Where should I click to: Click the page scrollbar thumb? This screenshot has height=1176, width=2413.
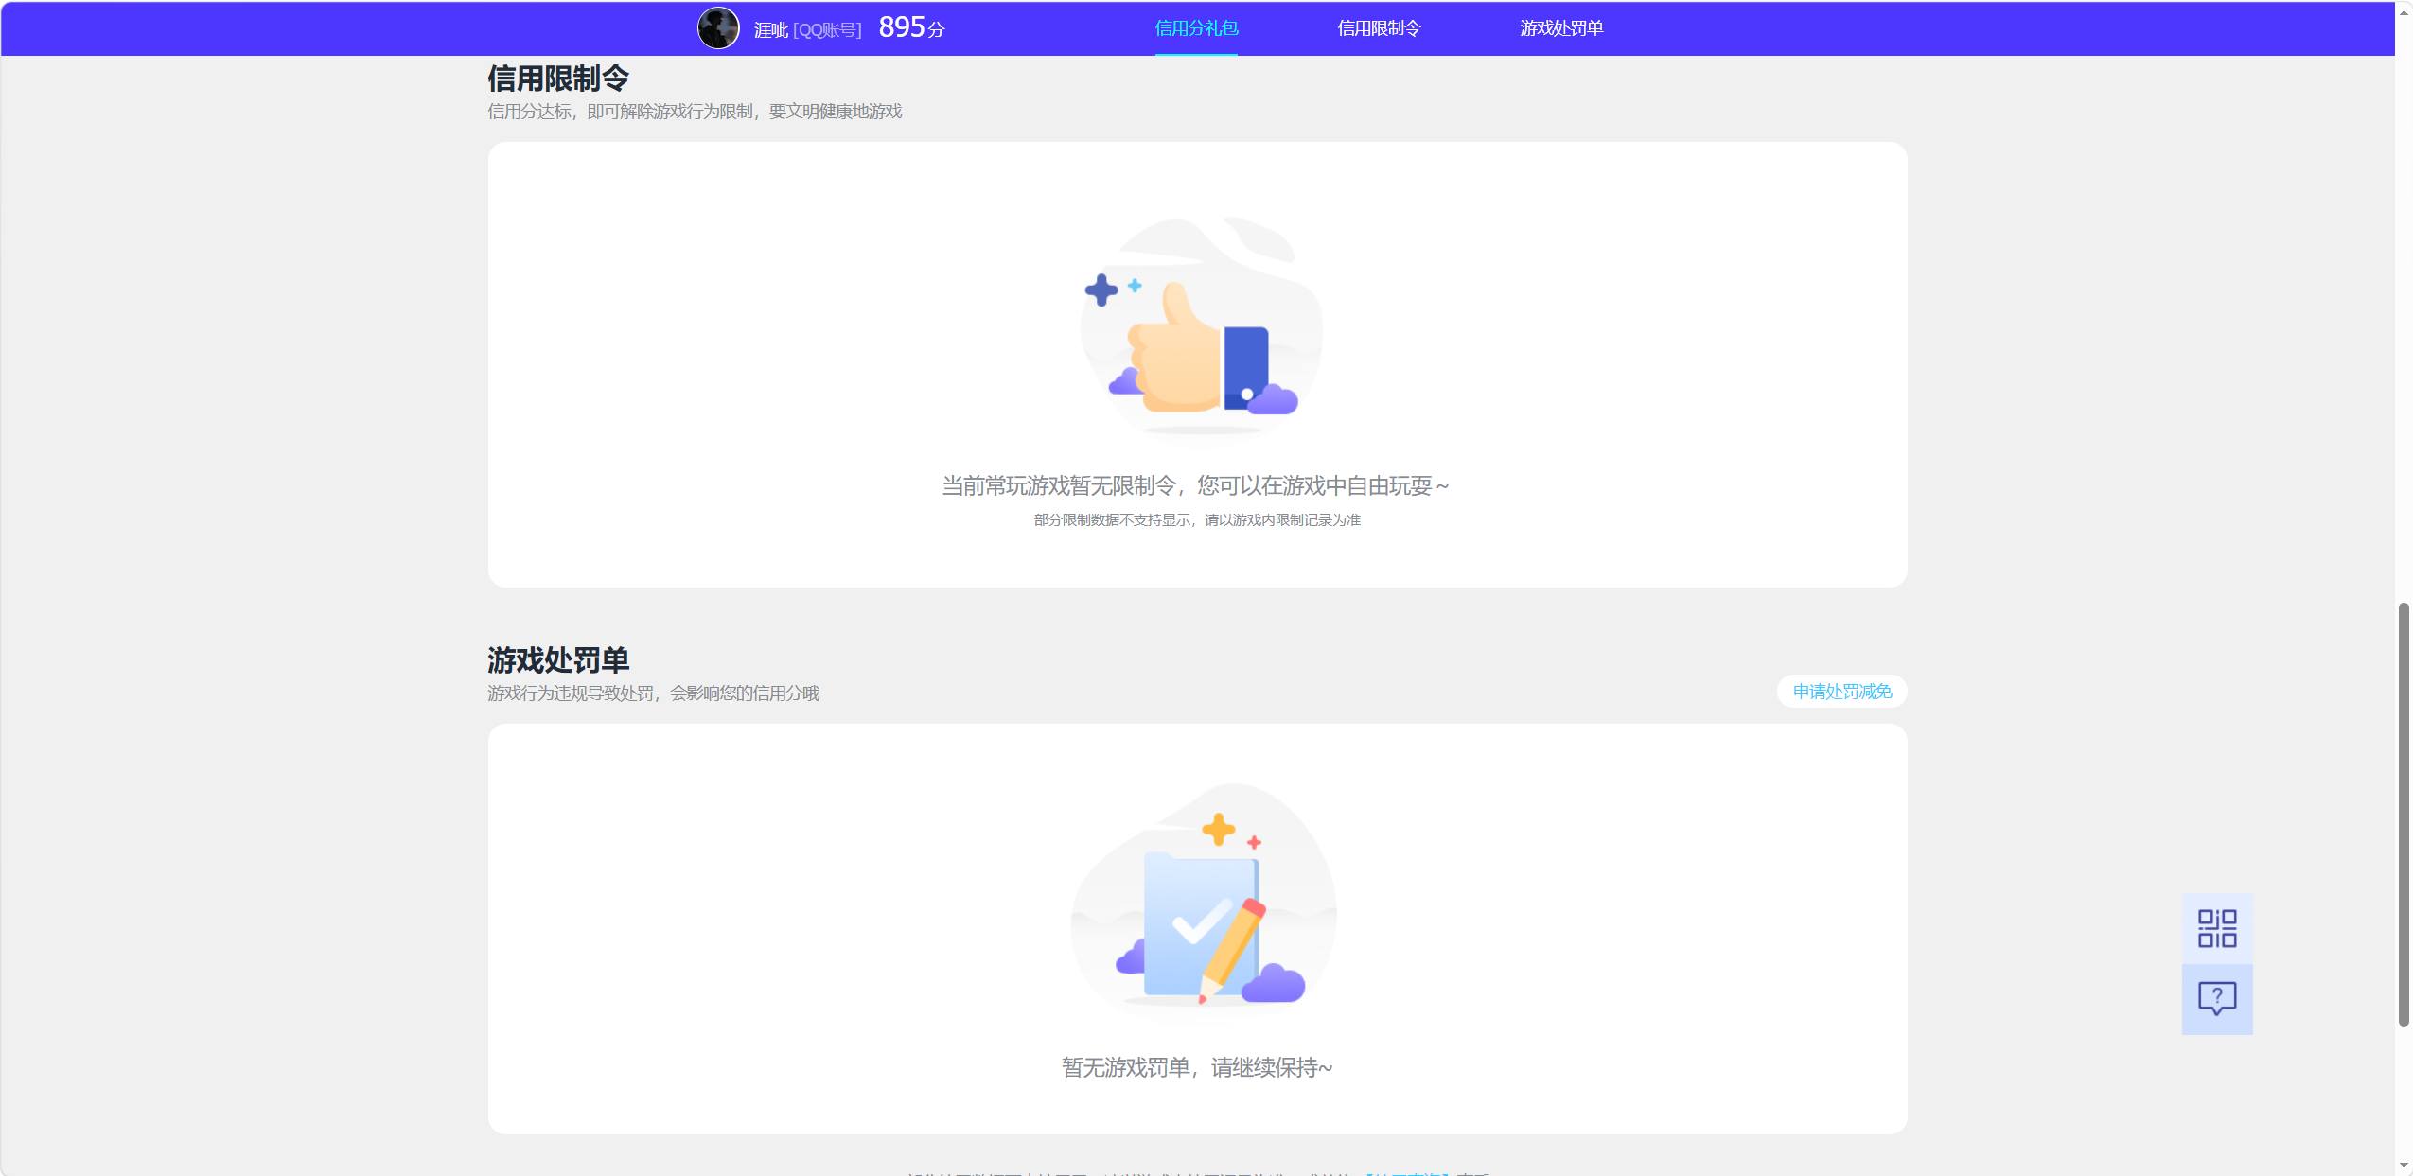pyautogui.click(x=2404, y=814)
